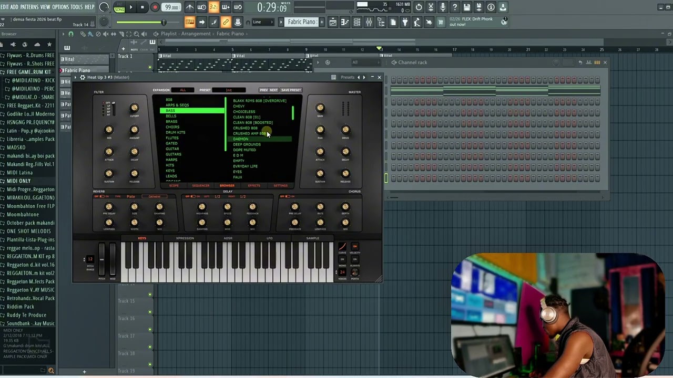The height and width of the screenshot is (378, 673).
Task: Select the BASS category in the browser
Action: click(x=192, y=111)
